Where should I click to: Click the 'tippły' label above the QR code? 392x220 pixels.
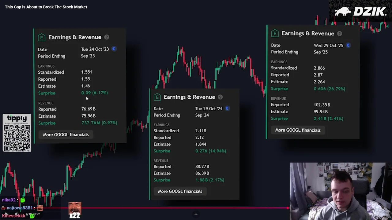tap(17, 119)
